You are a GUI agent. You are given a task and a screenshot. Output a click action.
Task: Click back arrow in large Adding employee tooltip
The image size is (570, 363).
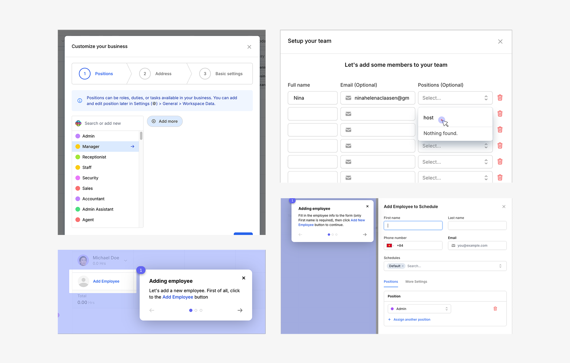point(152,310)
